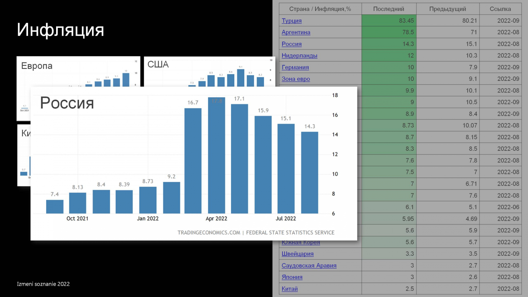Image resolution: width=528 pixels, height=297 pixels.
Task: Select the 4.69 previous value cell
Action: tap(447, 219)
